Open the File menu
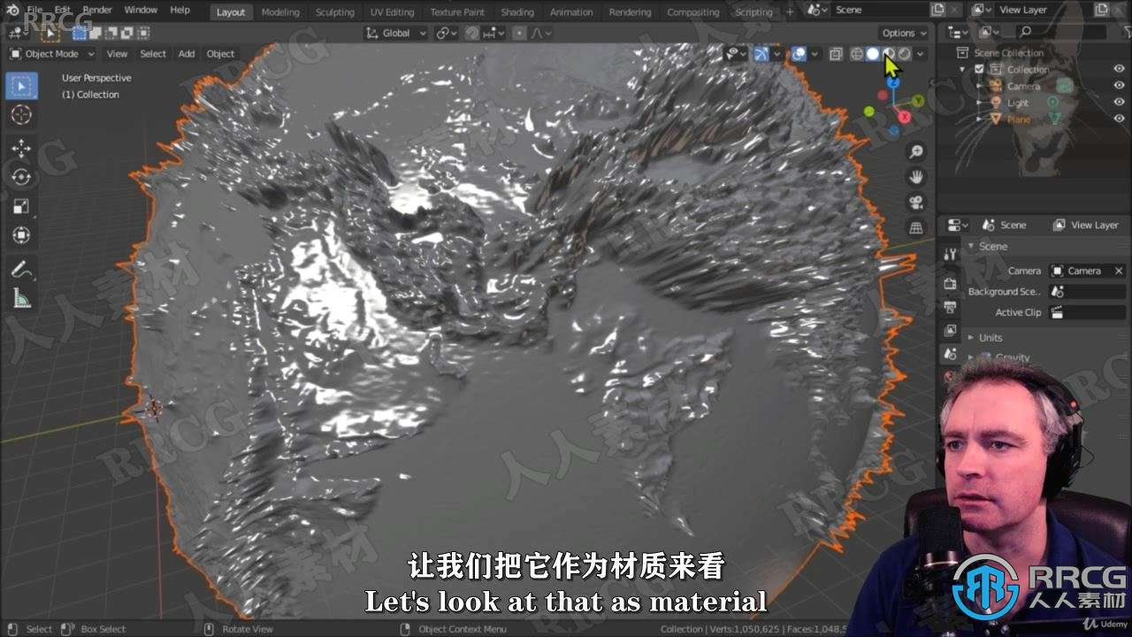 [x=34, y=10]
